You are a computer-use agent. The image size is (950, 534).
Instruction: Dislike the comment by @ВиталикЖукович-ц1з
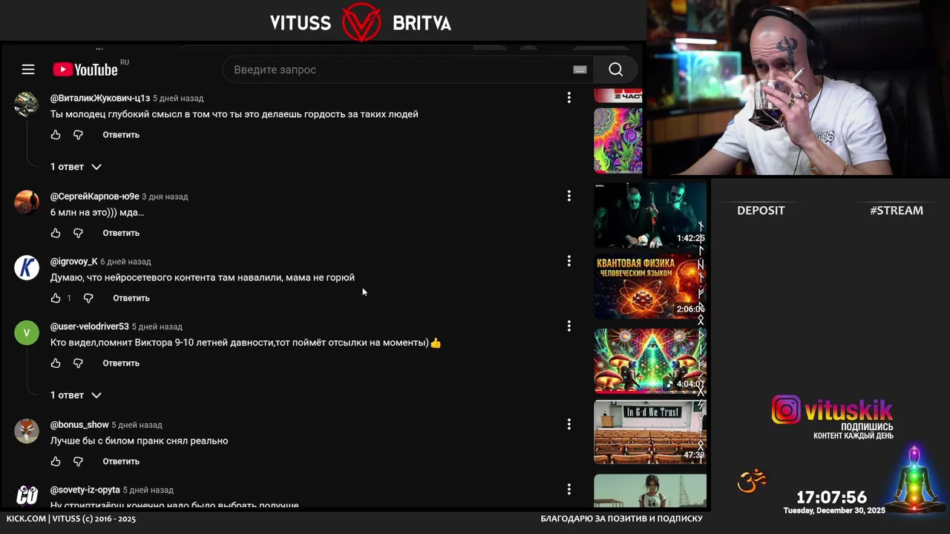[x=78, y=135]
